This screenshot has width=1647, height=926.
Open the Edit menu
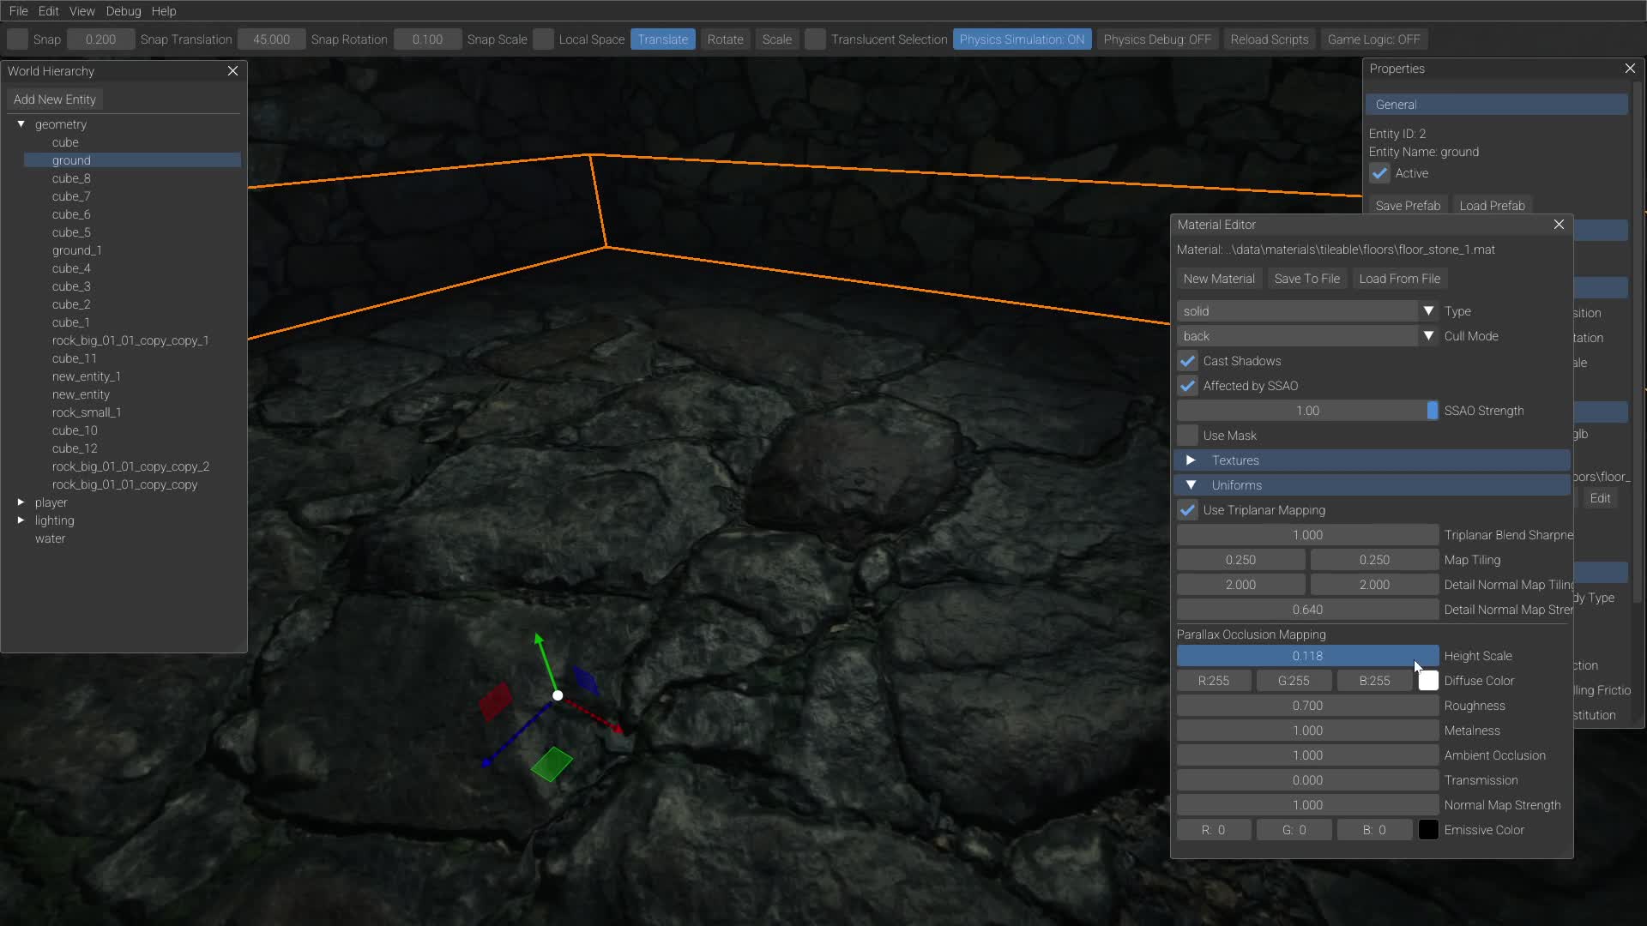click(x=49, y=11)
